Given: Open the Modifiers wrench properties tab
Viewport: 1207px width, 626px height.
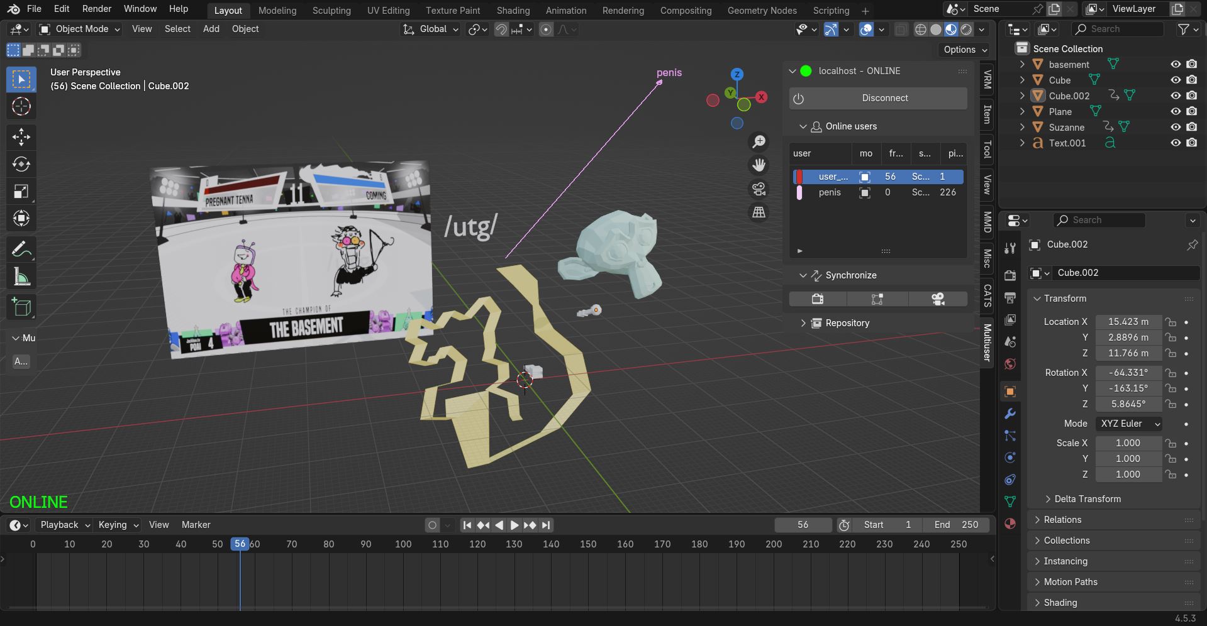Looking at the screenshot, I should click(x=1010, y=414).
